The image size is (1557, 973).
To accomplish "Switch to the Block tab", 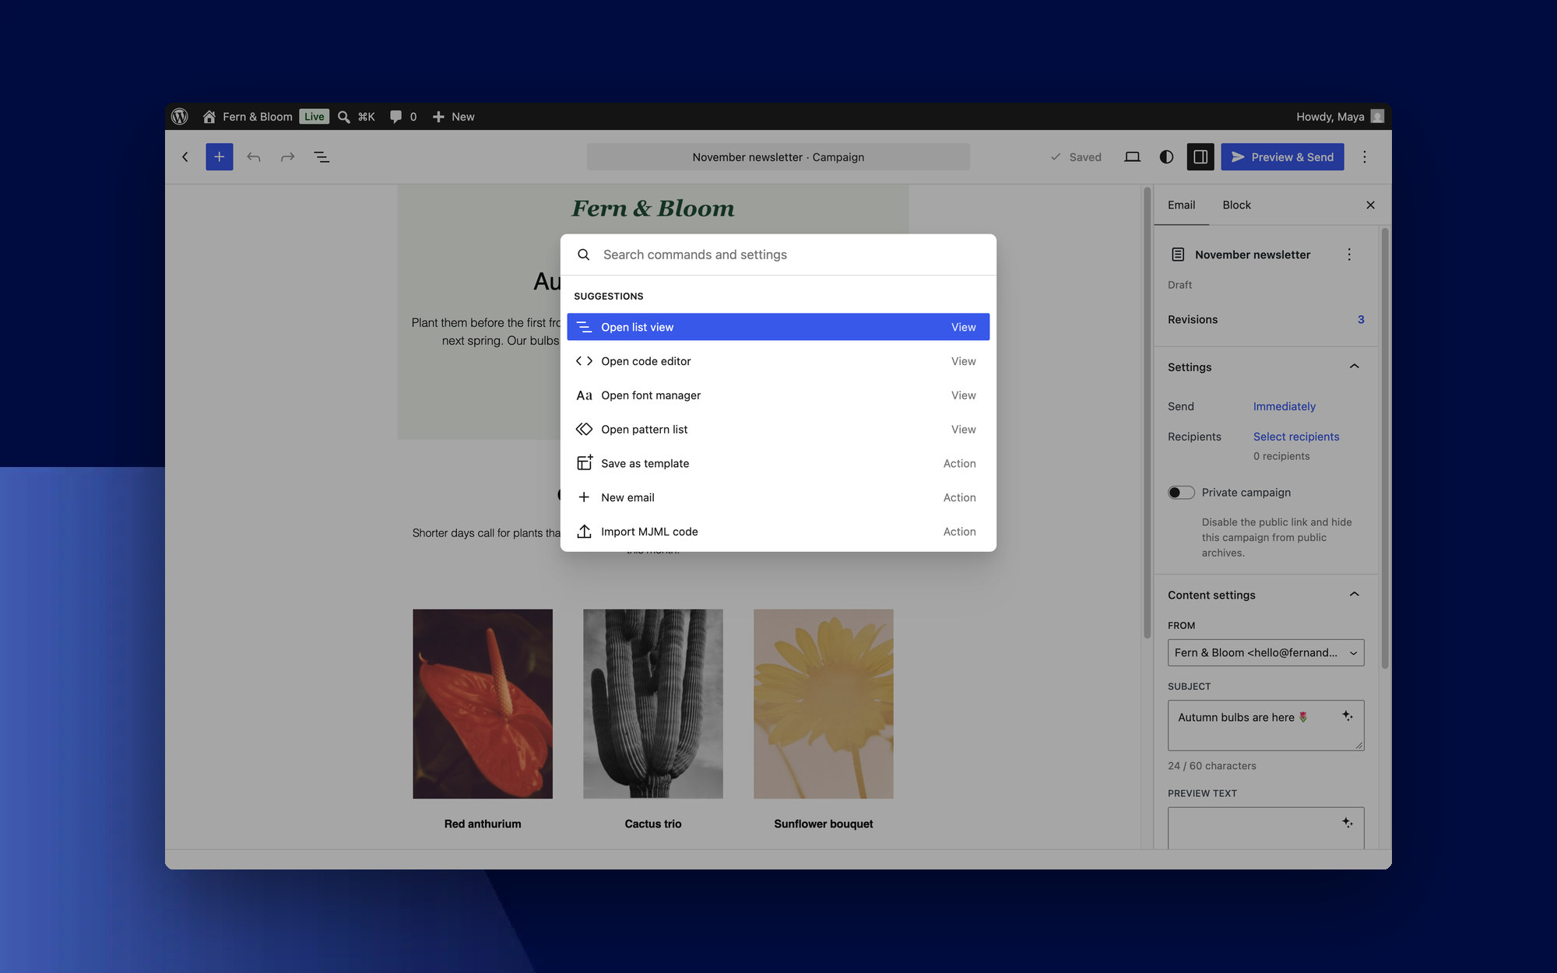I will coord(1236,205).
